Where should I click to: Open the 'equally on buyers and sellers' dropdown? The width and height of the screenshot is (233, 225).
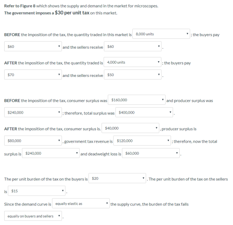33,216
